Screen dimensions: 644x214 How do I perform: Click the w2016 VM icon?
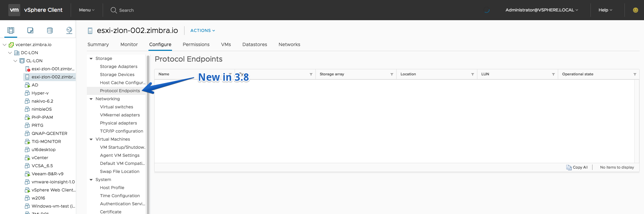coord(28,198)
